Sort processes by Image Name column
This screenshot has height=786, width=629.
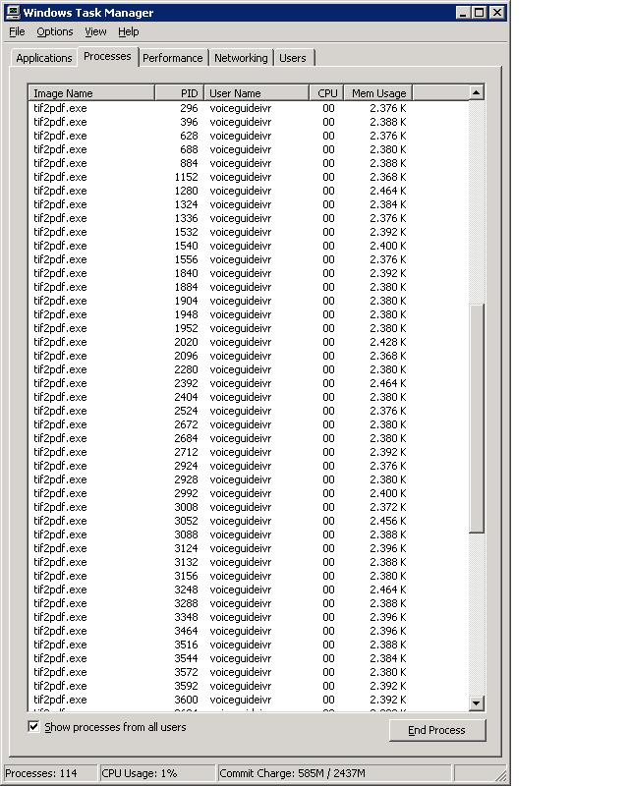click(91, 93)
